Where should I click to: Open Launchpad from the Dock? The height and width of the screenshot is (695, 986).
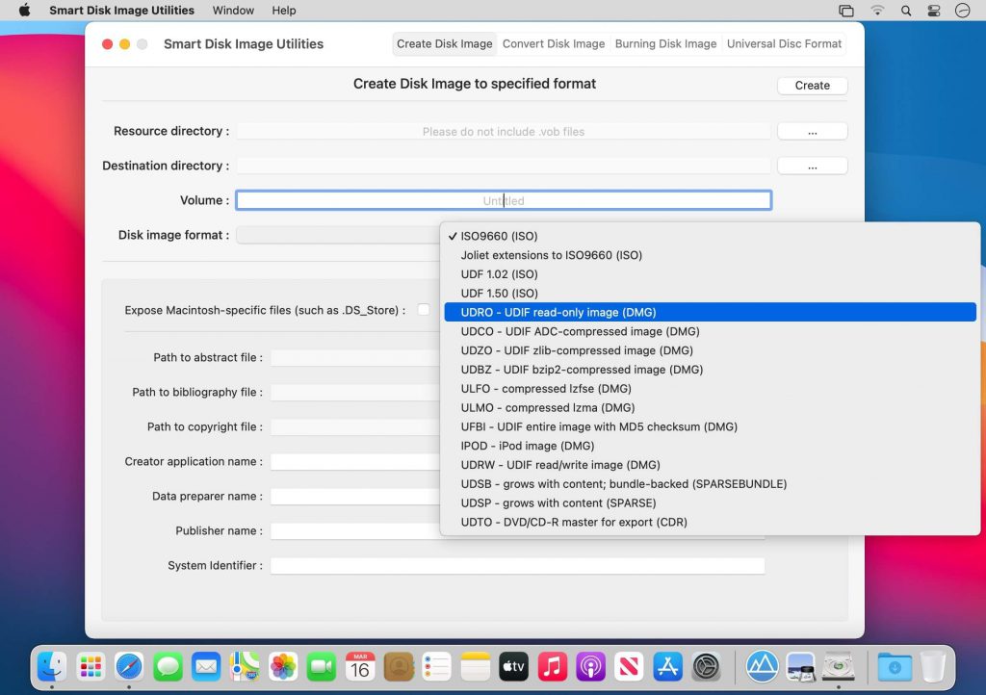pos(90,665)
